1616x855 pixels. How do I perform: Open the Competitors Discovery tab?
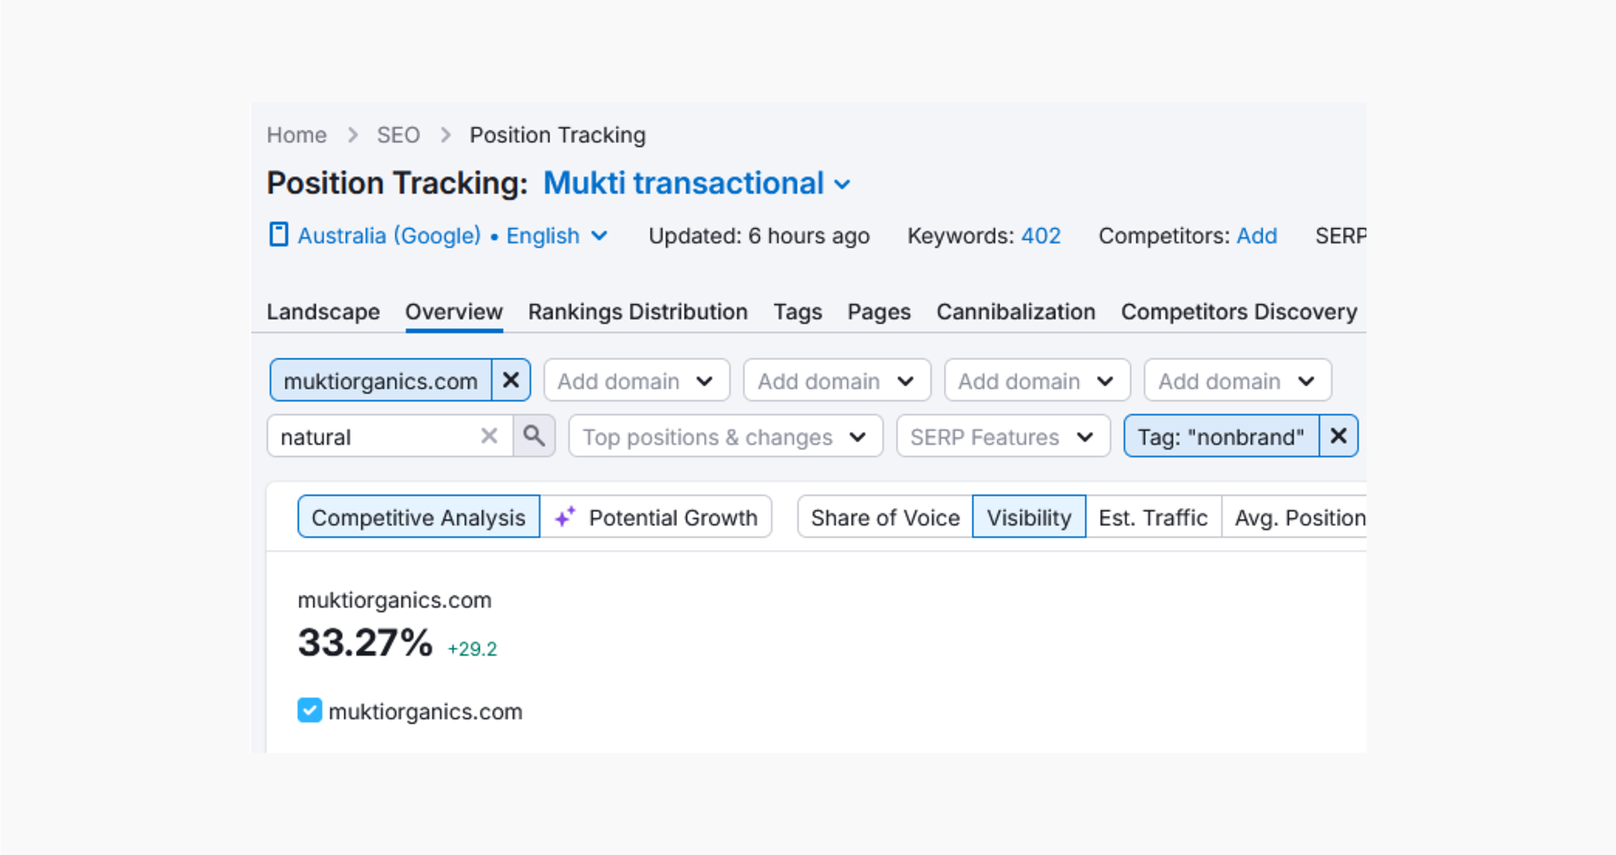1239,312
